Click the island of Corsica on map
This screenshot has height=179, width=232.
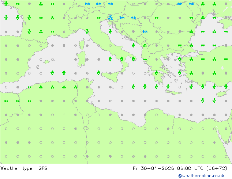(82, 44)
